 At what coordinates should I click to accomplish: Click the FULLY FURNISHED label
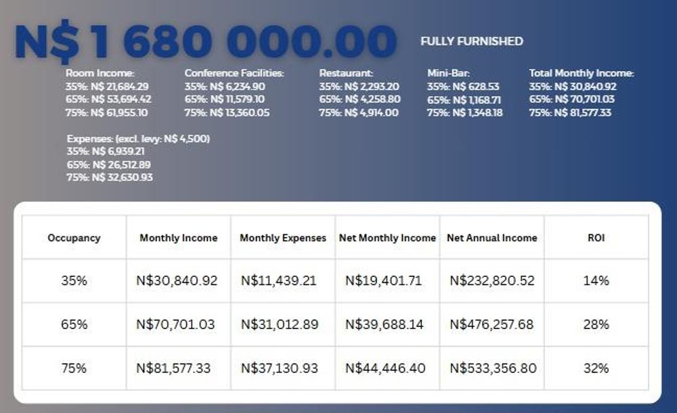[471, 41]
